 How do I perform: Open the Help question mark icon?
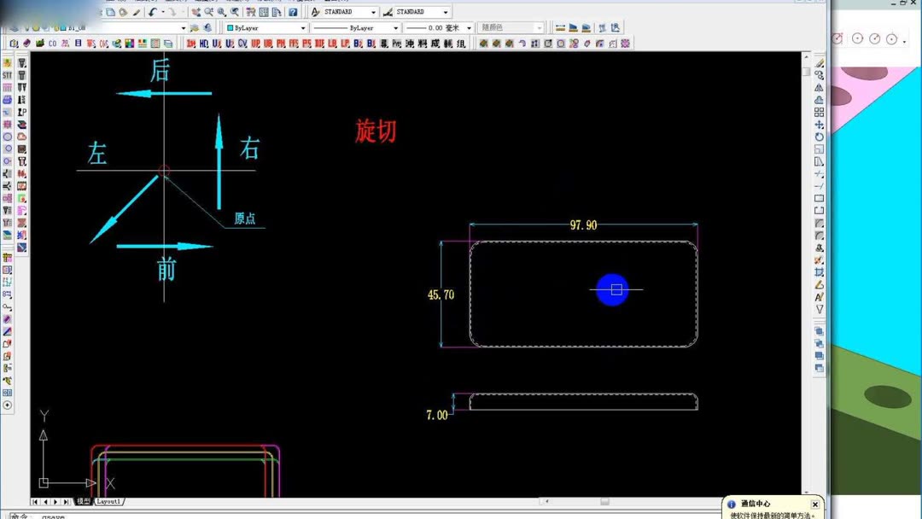pos(294,11)
